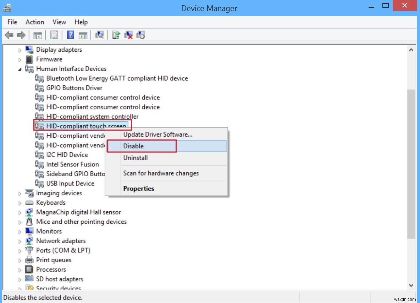The height and width of the screenshot is (303, 420).
Task: Click the Update driver software toolbar icon
Action: pos(116,35)
